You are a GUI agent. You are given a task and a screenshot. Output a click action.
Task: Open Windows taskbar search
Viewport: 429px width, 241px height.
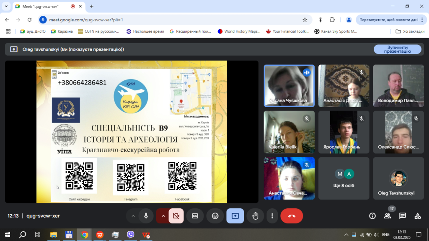coord(23,235)
